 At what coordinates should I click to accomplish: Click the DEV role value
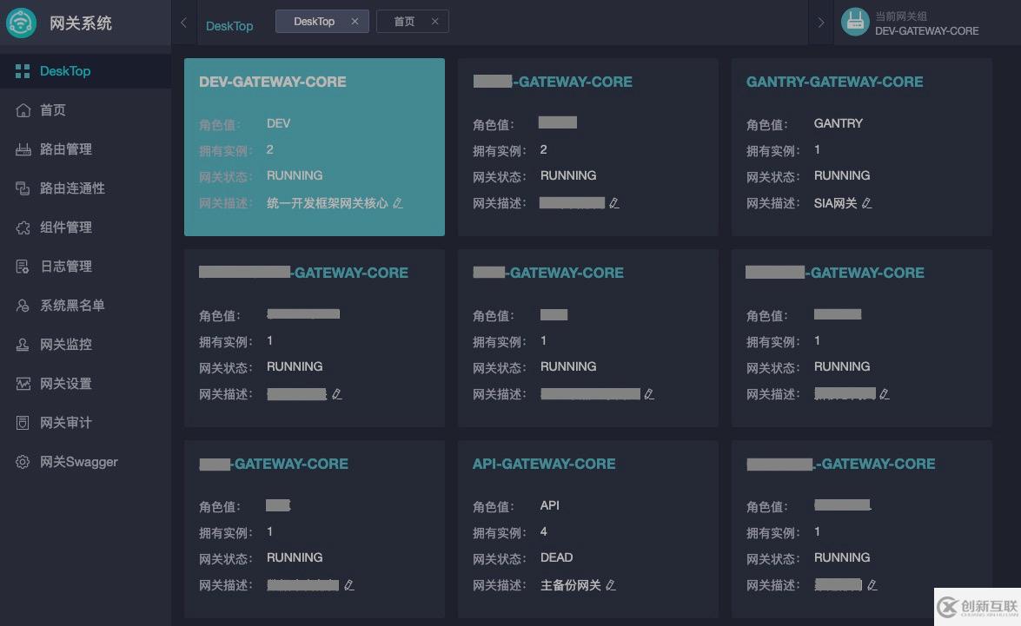pyautogui.click(x=279, y=123)
